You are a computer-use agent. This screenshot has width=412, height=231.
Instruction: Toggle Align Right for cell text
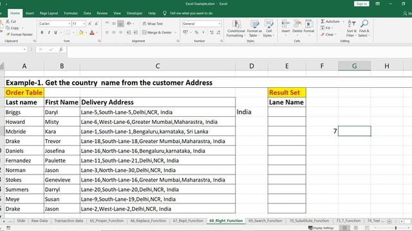[x=120, y=33]
